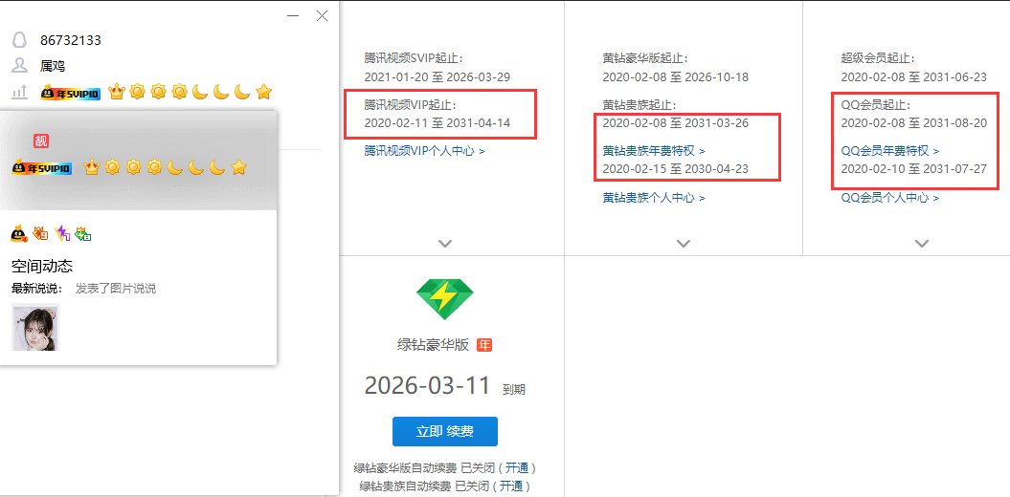
Task: Click the 年SVIP10 badge beside the level chart icon
Action: [x=70, y=94]
